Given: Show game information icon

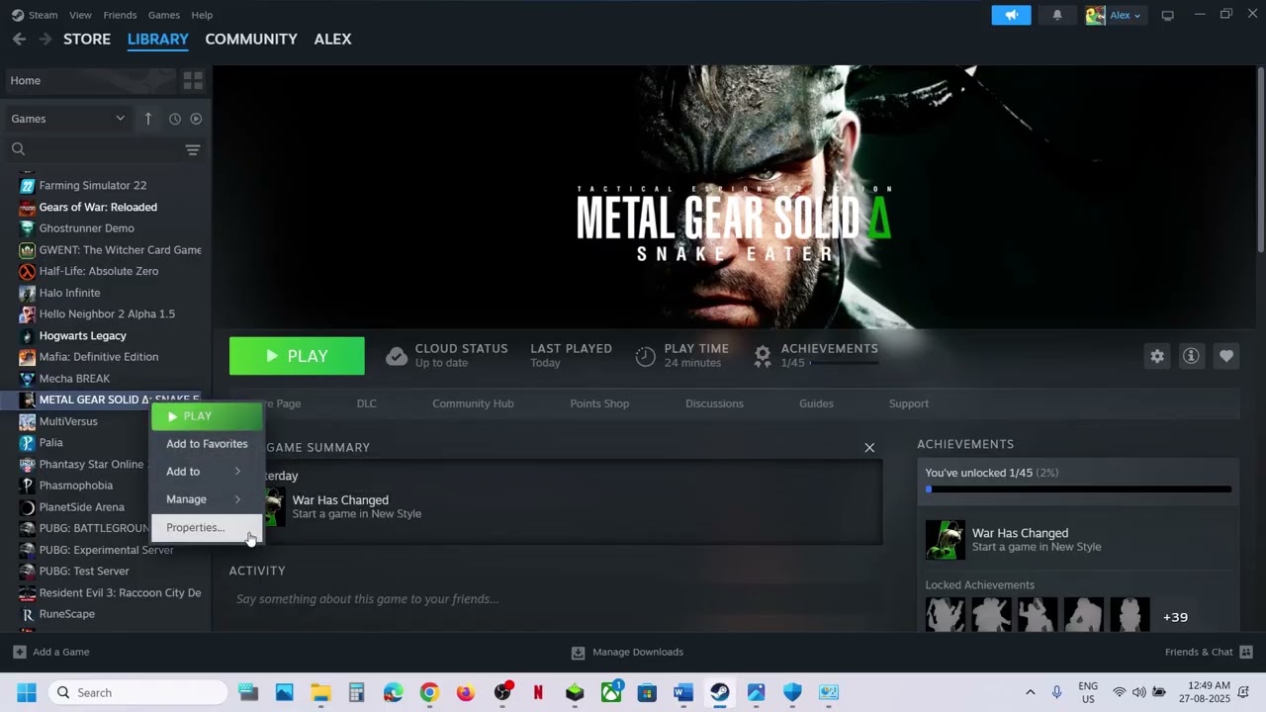Looking at the screenshot, I should (x=1191, y=356).
